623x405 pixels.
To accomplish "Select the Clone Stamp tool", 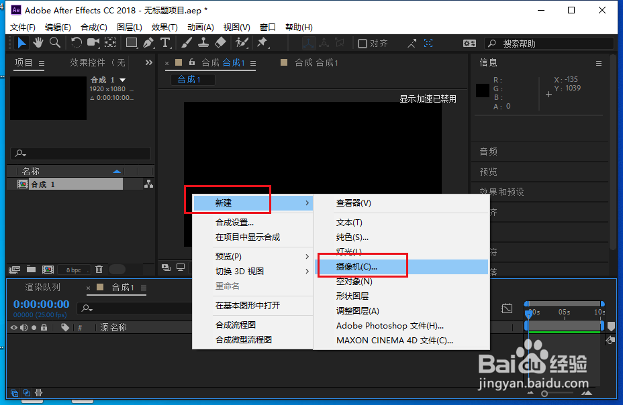I will (203, 43).
